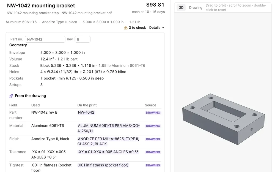Click the warning triangle icon beside '3 to check'
275x172 pixels.
pos(126,28)
